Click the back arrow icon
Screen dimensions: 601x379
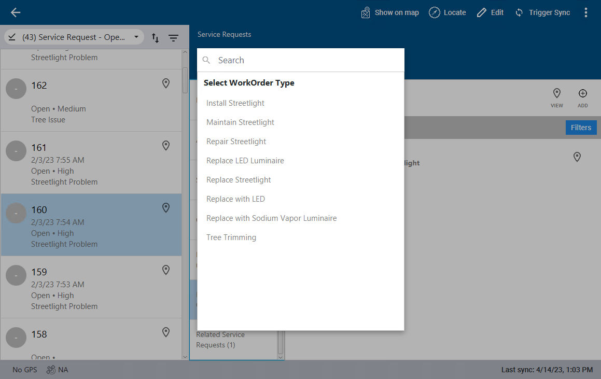(x=16, y=12)
